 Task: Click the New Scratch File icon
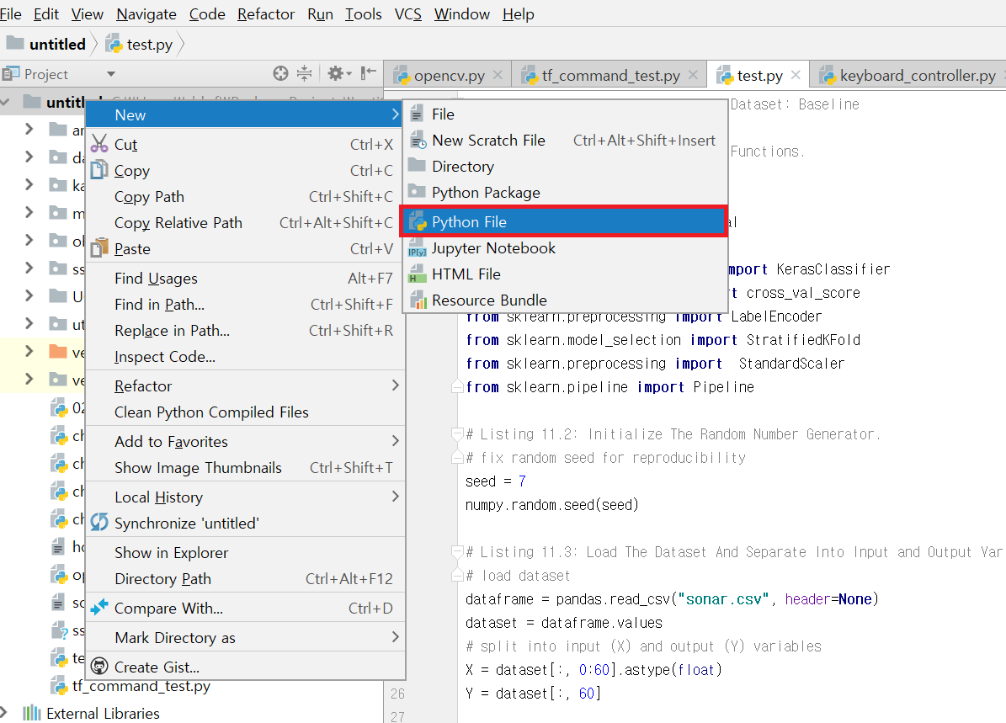point(418,140)
